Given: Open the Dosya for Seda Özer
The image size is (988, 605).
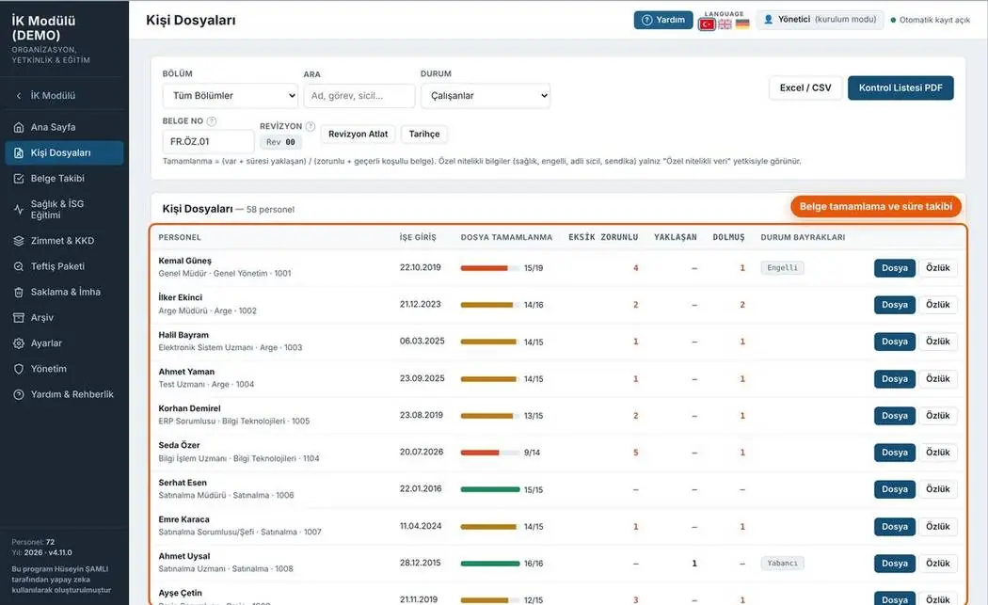Looking at the screenshot, I should pos(895,453).
